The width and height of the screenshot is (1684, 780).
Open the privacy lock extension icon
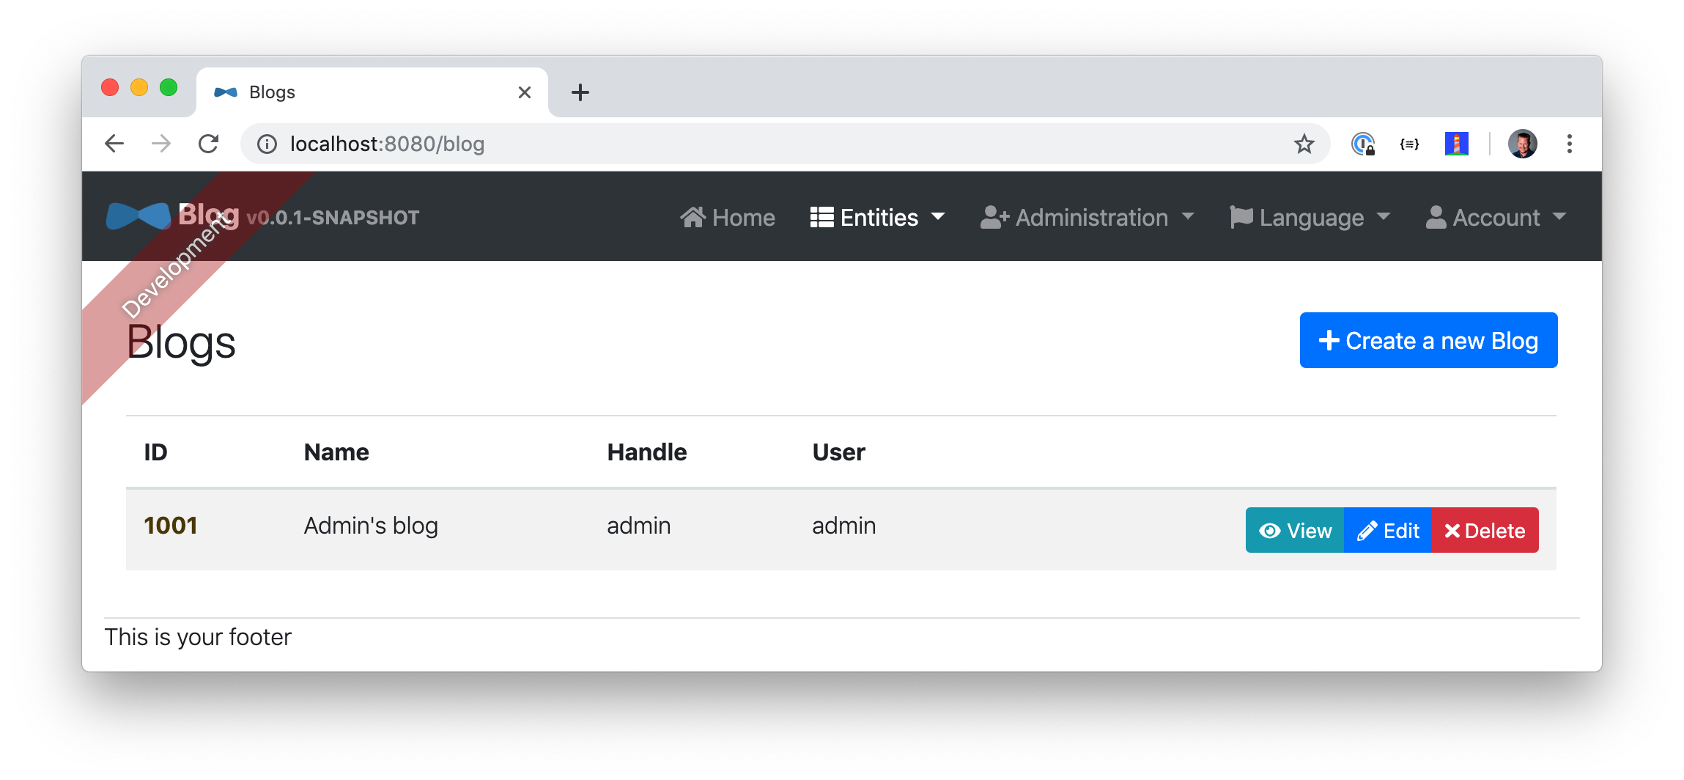(1363, 144)
